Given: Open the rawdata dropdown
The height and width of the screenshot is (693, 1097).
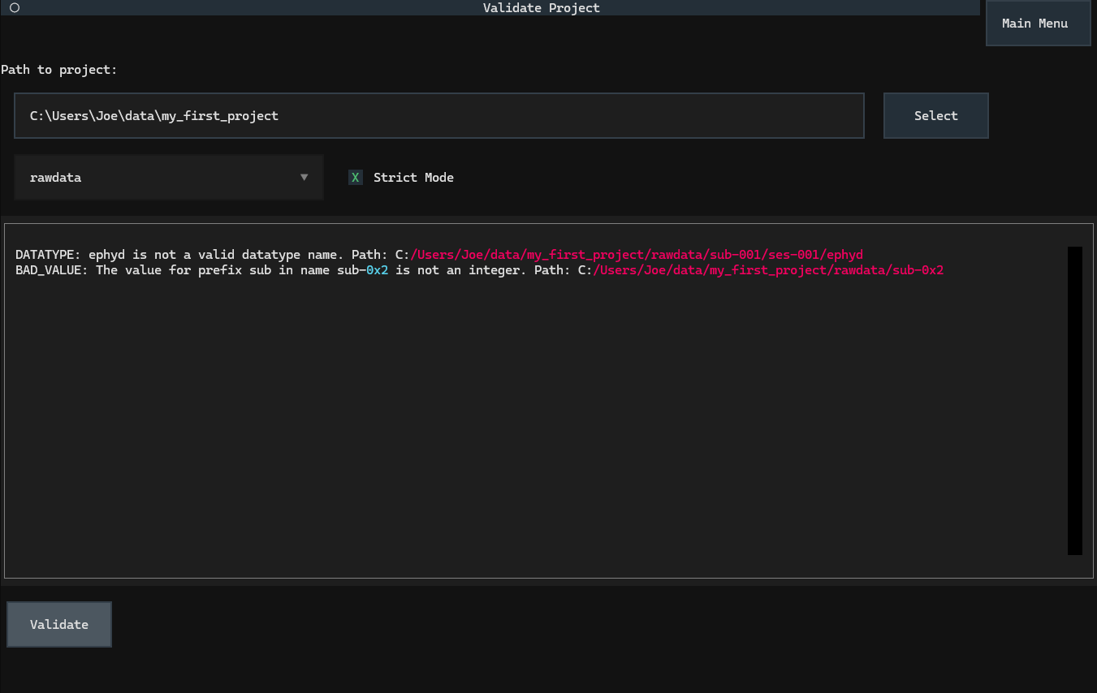Looking at the screenshot, I should click(169, 177).
